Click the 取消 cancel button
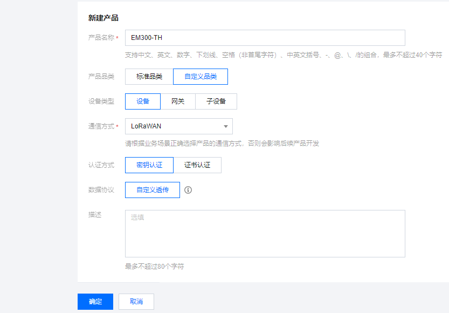Image resolution: width=449 pixels, height=313 pixels. (136, 302)
